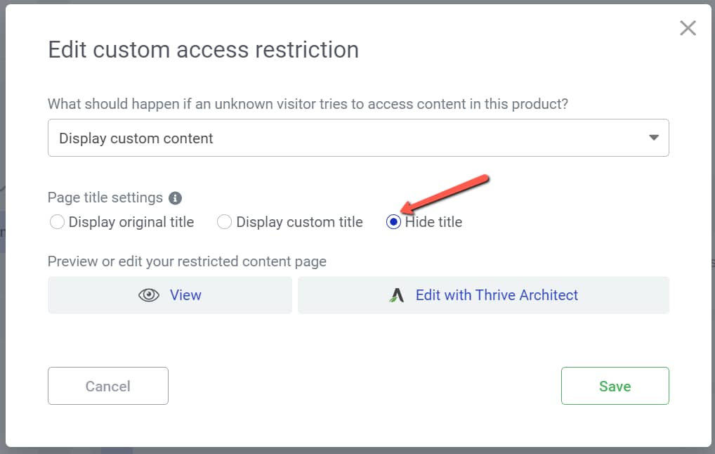Click the Thrive Architect logo icon
This screenshot has height=454, width=715.
[397, 295]
